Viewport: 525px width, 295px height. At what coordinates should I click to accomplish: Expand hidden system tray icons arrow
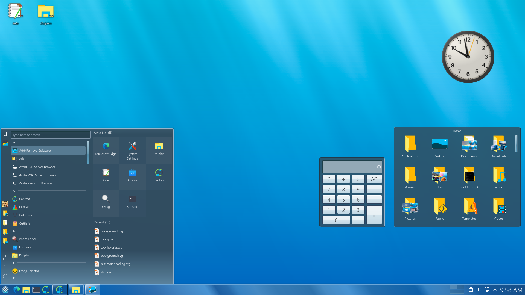[495, 290]
